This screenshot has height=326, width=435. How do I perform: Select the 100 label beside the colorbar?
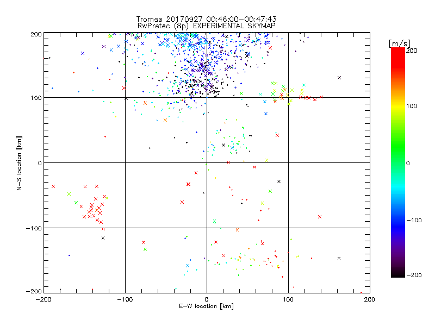coord(412,106)
